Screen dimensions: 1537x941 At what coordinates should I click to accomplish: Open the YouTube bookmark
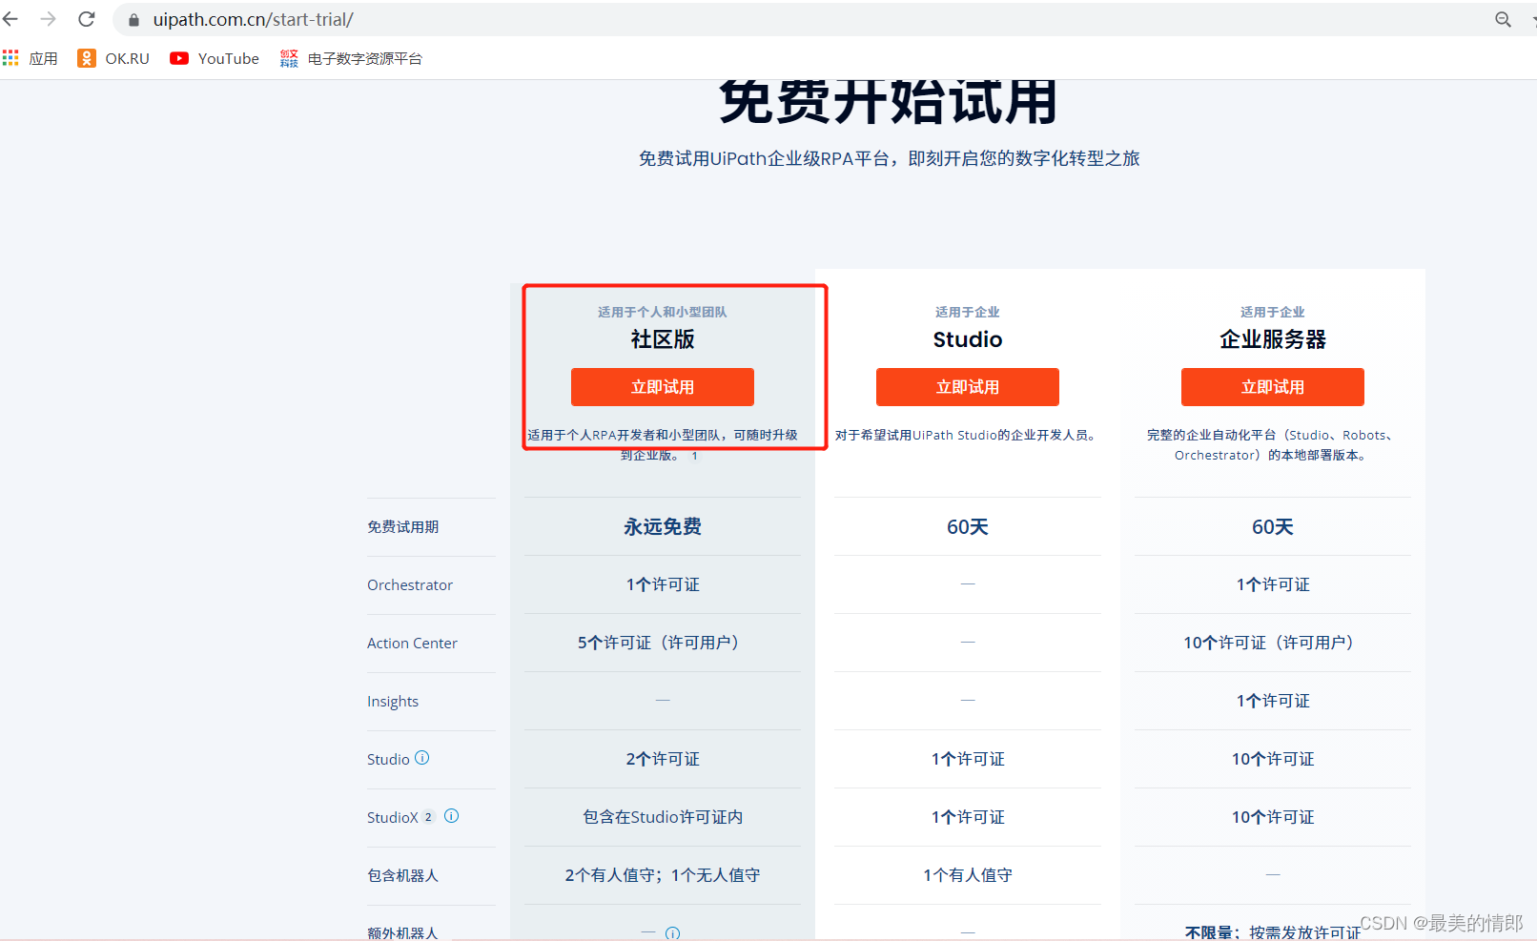coord(215,58)
